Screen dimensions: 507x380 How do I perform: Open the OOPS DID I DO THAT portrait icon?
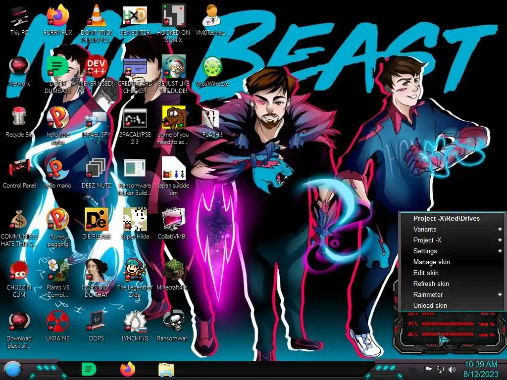tap(96, 278)
